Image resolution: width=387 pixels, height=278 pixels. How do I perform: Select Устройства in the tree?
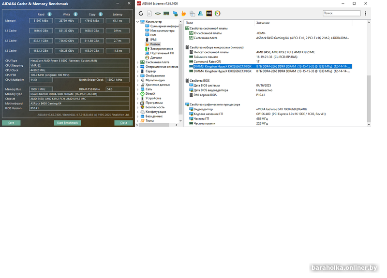(151, 98)
